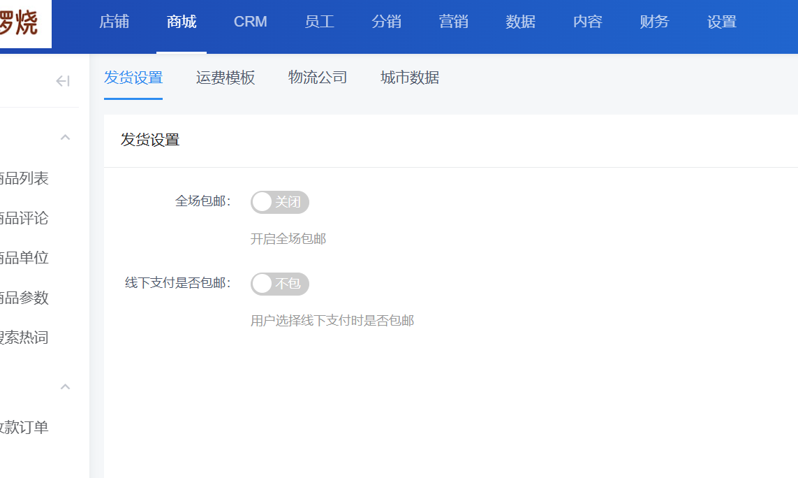798x478 pixels.
Task: Open 财务 in the top navigation
Action: click(x=654, y=22)
